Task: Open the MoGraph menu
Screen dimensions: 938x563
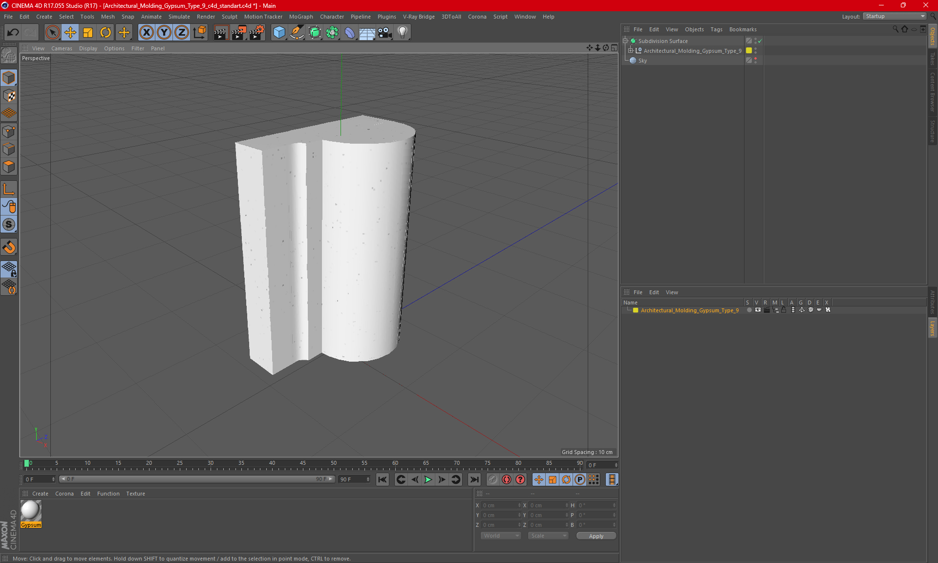Action: pyautogui.click(x=301, y=17)
